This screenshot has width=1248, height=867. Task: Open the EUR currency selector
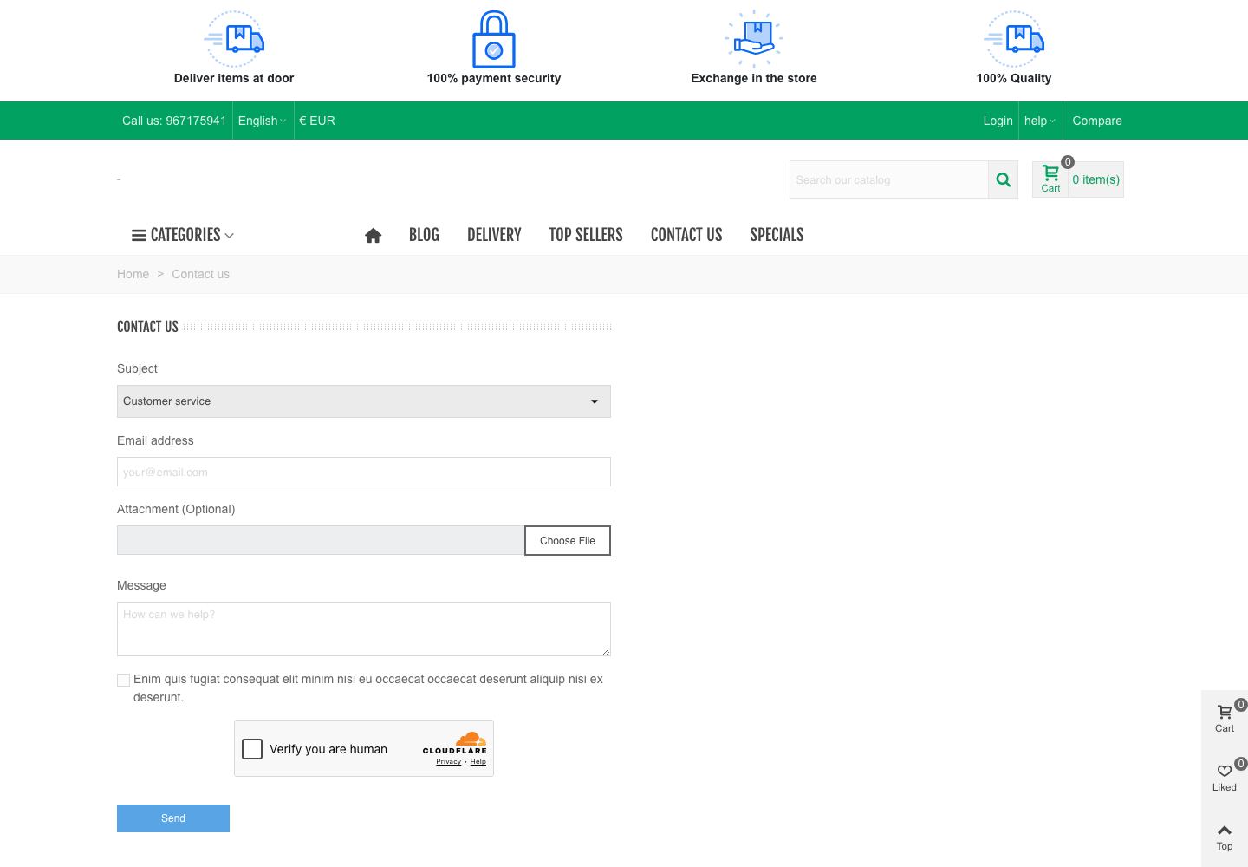coord(317,121)
